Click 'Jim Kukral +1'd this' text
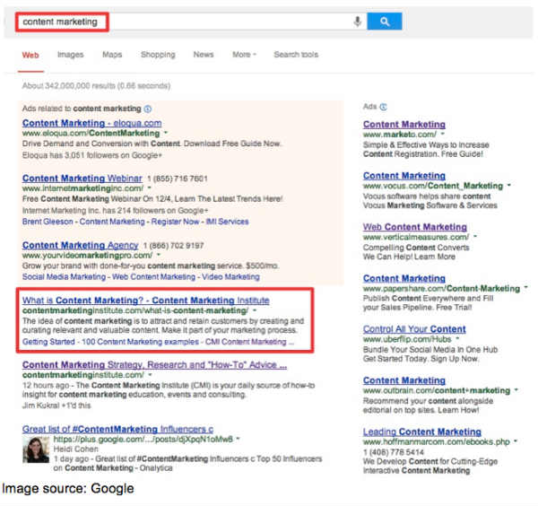This screenshot has width=538, height=506. 56,406
